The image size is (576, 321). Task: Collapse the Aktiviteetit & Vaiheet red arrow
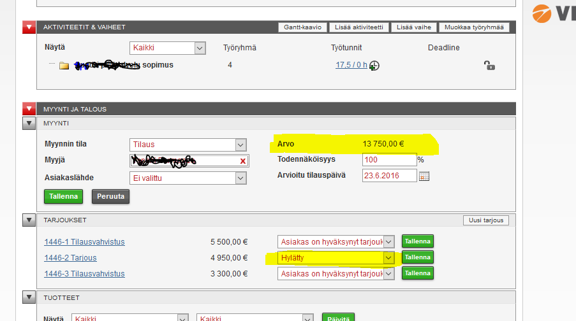29,27
